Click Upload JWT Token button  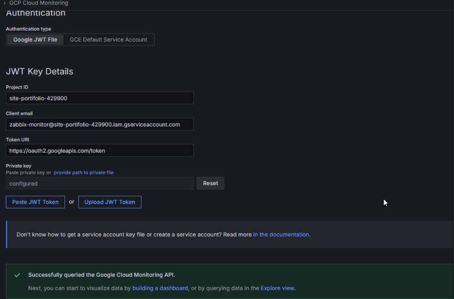tap(110, 202)
